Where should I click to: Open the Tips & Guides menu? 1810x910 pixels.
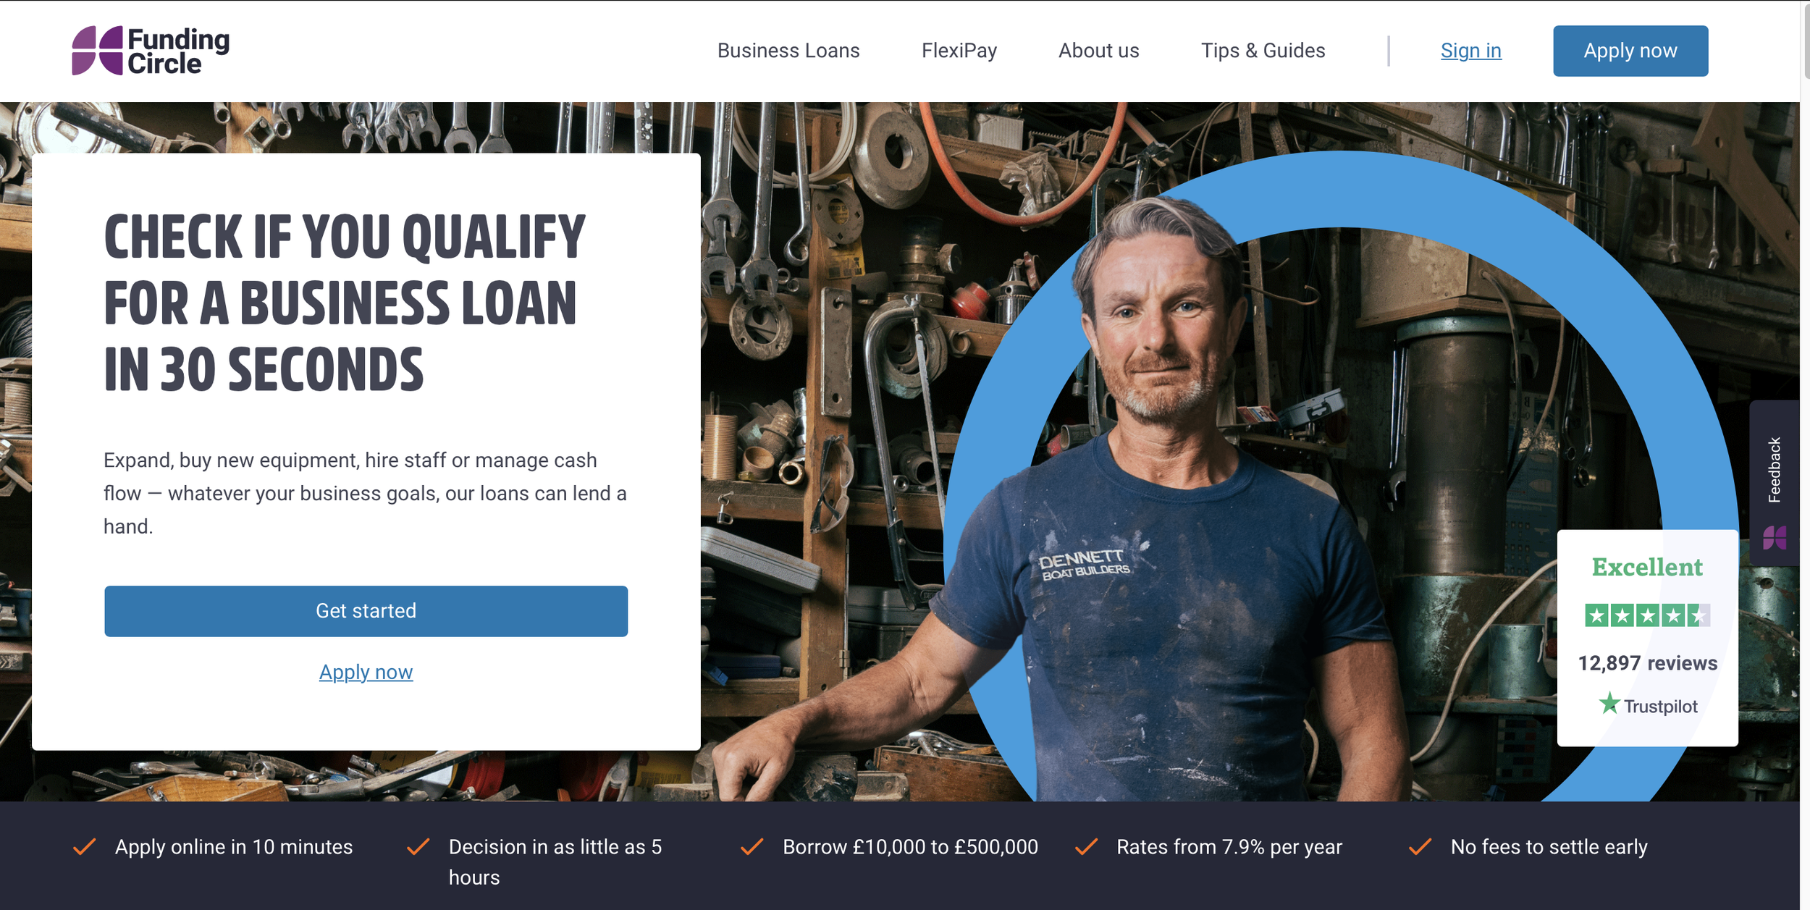coord(1263,51)
